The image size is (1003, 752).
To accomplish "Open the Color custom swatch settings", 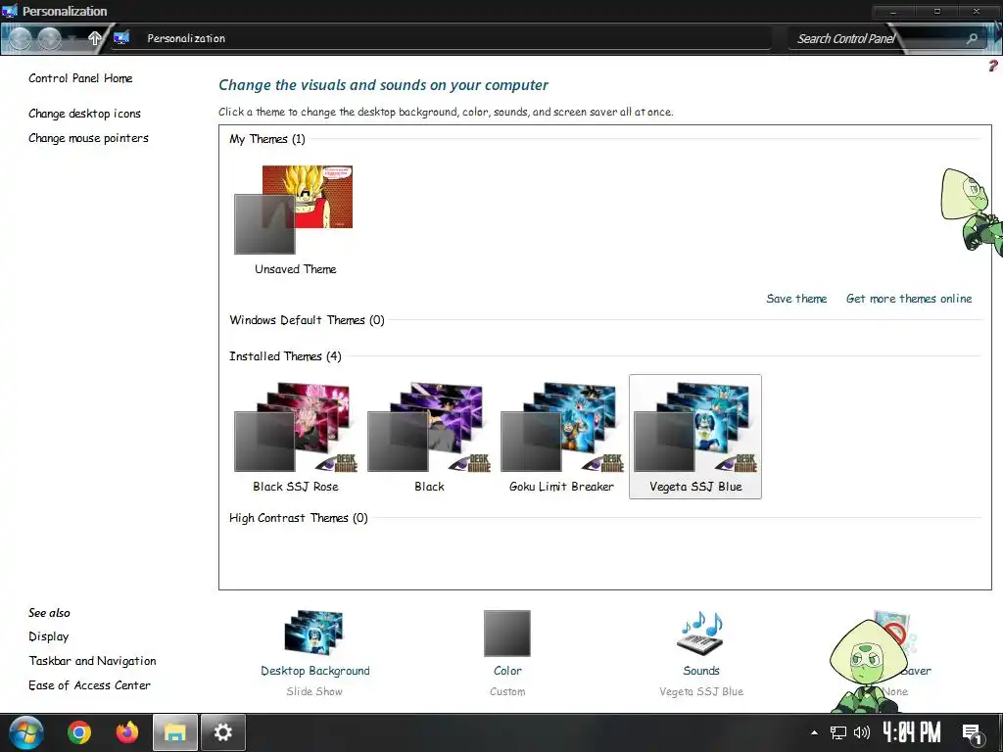I will click(507, 652).
